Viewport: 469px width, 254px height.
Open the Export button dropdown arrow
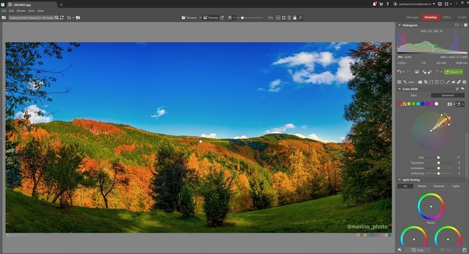coord(461,72)
